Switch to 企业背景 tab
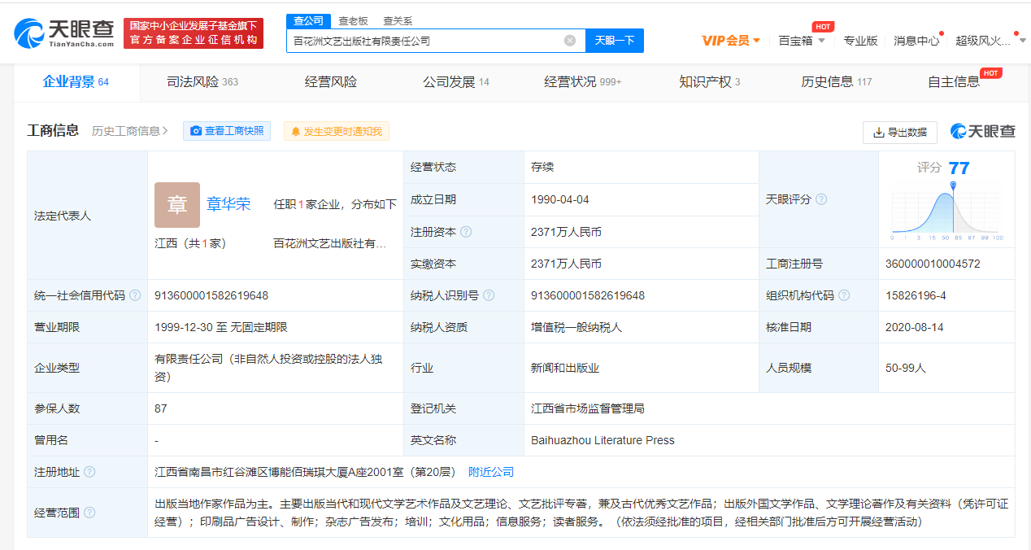 click(x=76, y=82)
